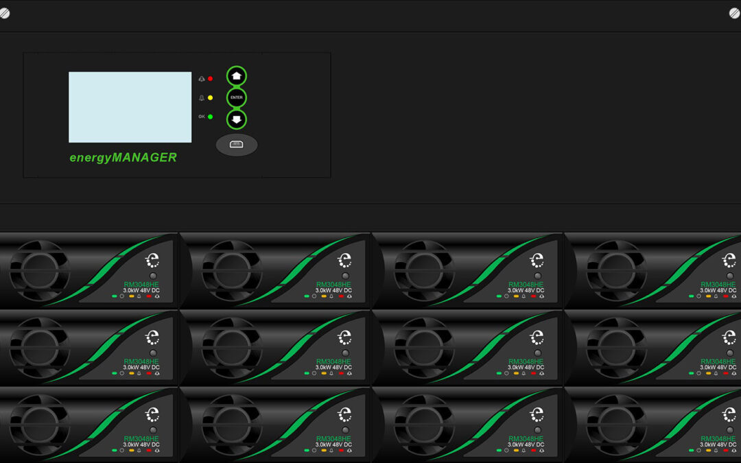The image size is (741, 463).
Task: Click e-logo on second middle-row rectifier
Action: click(x=344, y=337)
